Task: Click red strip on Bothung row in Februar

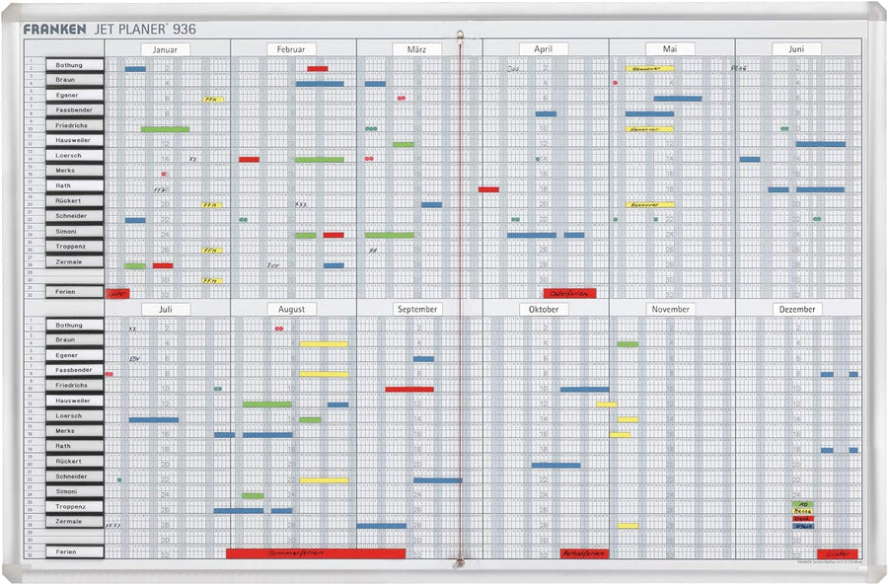Action: click(x=318, y=69)
